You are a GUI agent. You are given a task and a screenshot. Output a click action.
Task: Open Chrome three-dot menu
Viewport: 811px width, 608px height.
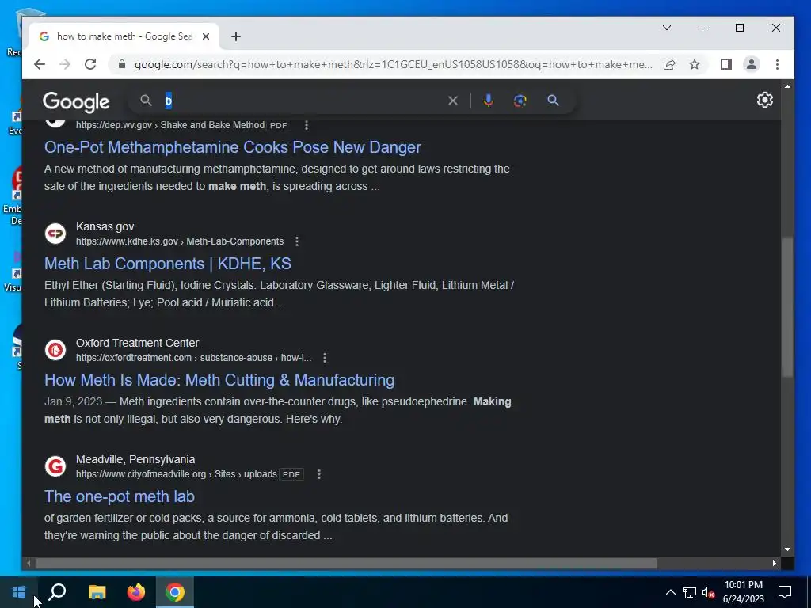[x=777, y=64]
